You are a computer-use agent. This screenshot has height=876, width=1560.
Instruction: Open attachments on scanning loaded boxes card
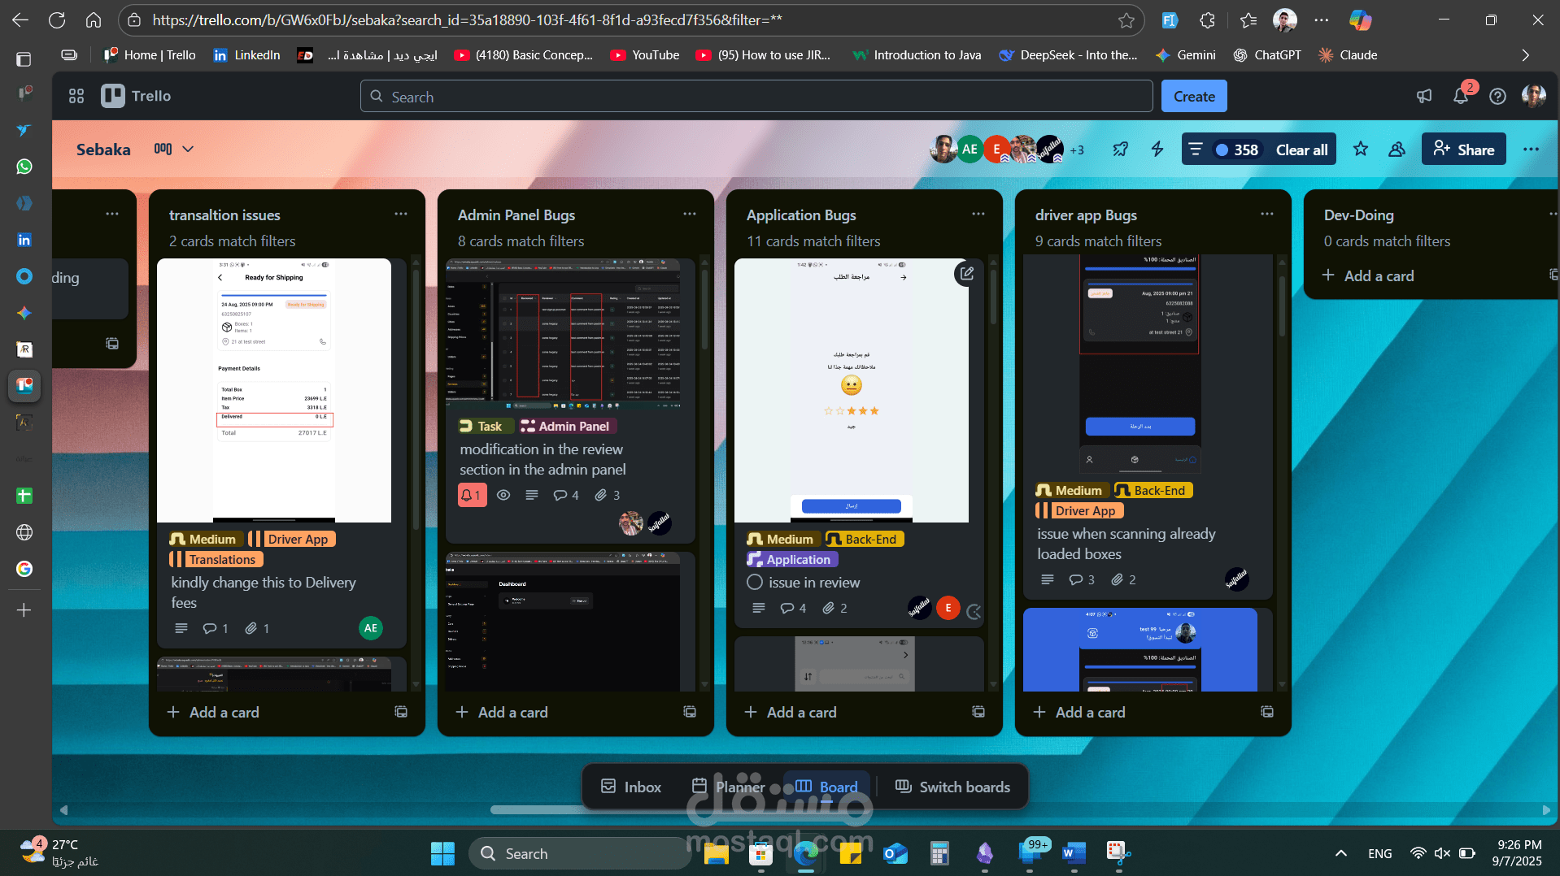tap(1124, 579)
